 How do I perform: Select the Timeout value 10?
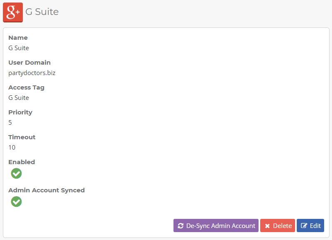(12, 148)
